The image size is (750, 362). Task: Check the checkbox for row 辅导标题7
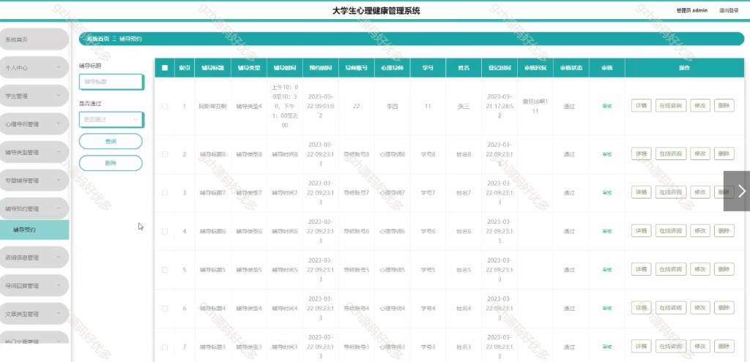point(165,193)
